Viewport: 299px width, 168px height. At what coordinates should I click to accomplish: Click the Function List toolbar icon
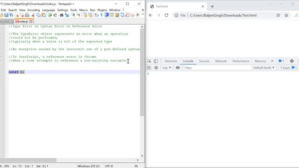click(x=127, y=15)
